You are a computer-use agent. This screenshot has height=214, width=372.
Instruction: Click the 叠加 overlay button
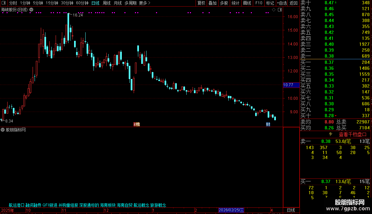pyautogui.click(x=213, y=3)
